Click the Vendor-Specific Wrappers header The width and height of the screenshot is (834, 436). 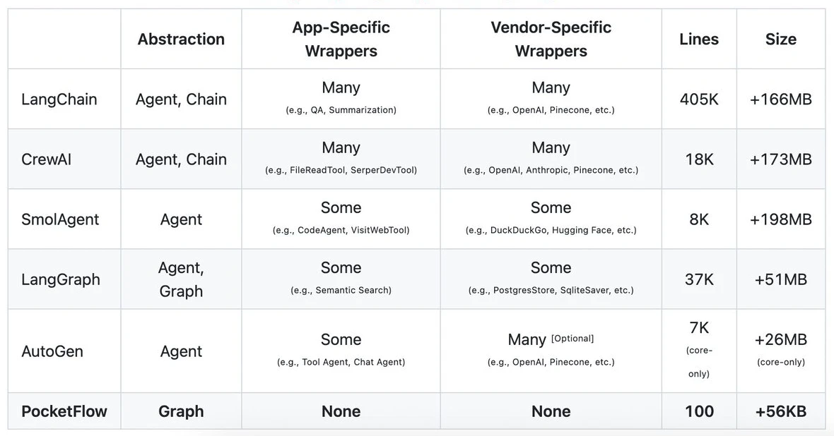pos(551,39)
